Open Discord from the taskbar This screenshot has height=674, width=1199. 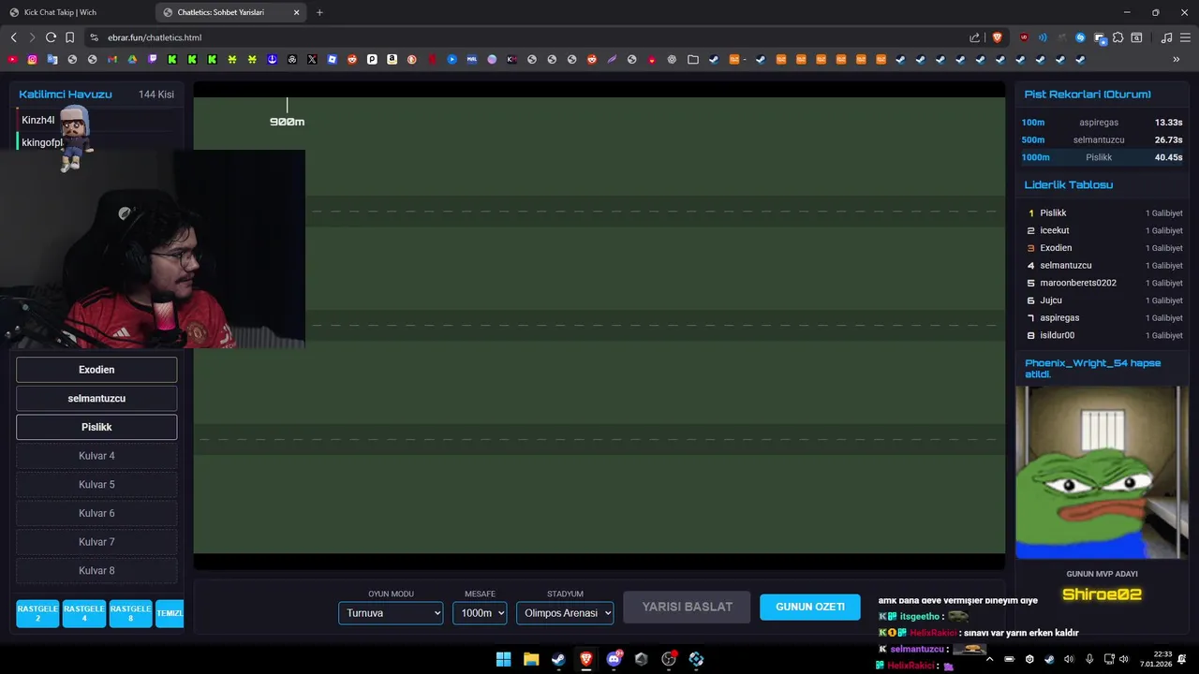[614, 659]
